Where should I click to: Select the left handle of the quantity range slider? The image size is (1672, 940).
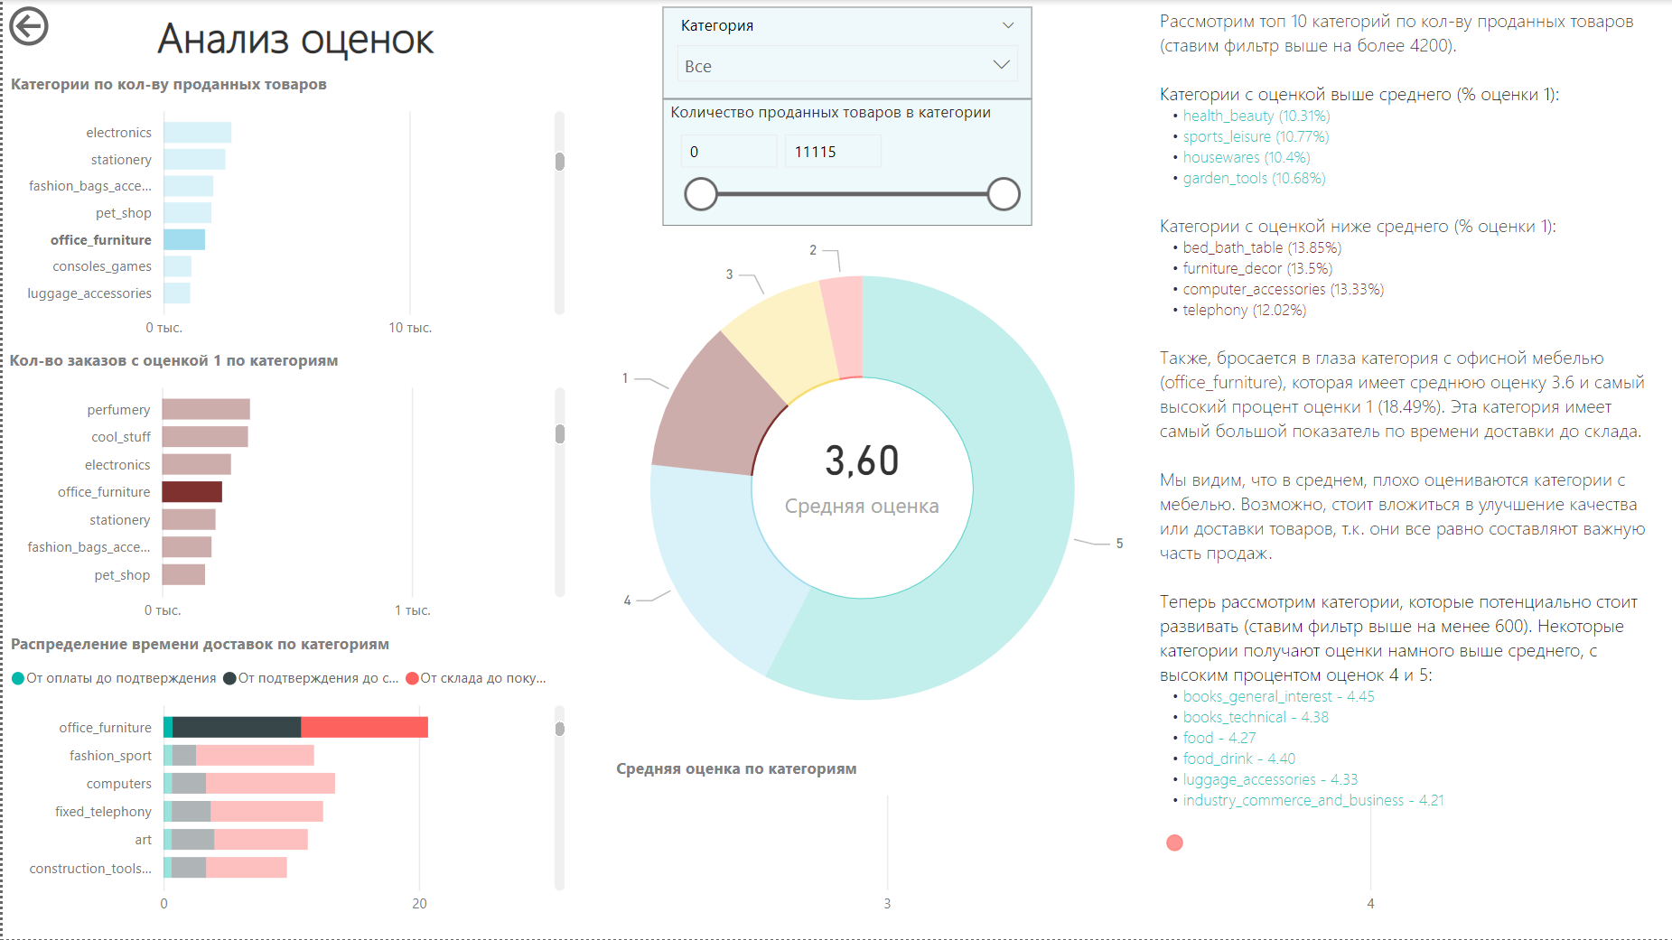tap(700, 194)
